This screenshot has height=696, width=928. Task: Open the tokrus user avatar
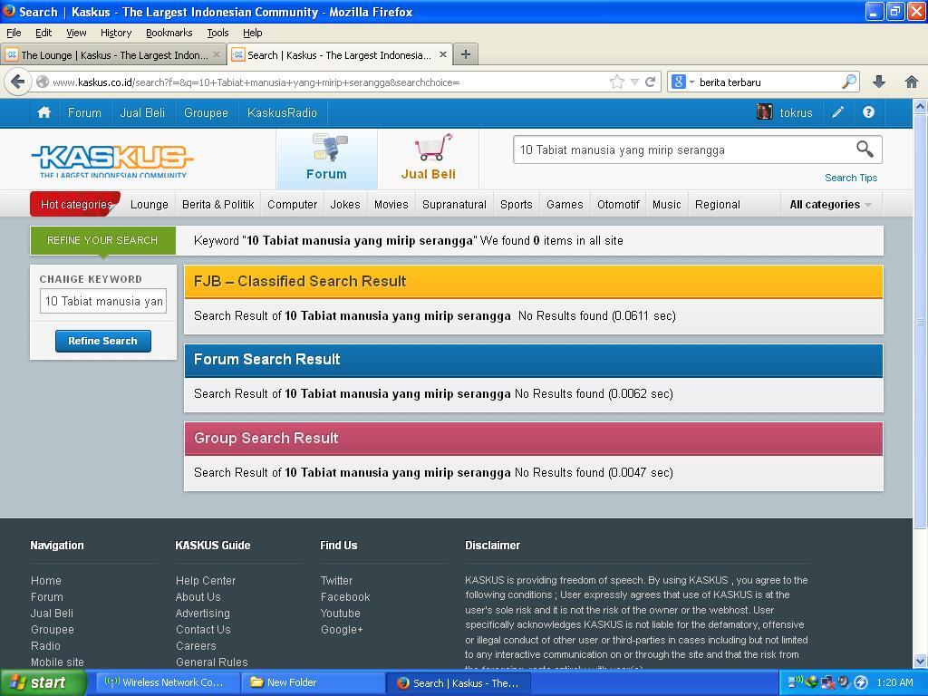(x=765, y=111)
